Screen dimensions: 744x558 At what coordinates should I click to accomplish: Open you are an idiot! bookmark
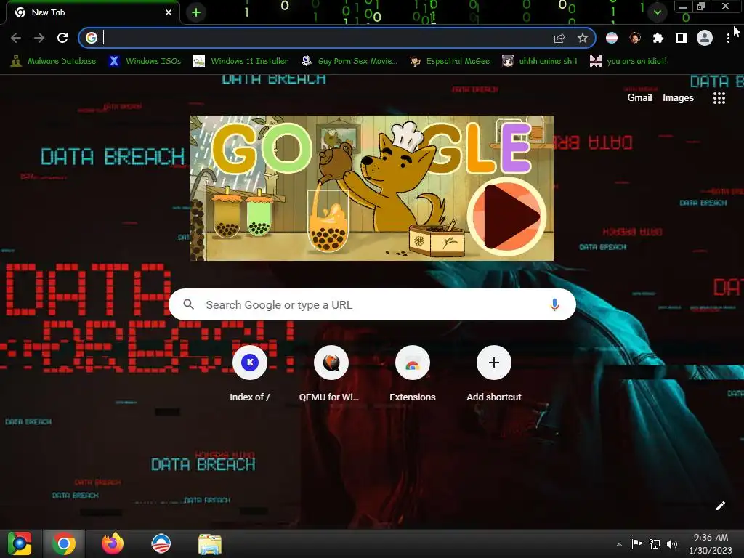coord(628,61)
